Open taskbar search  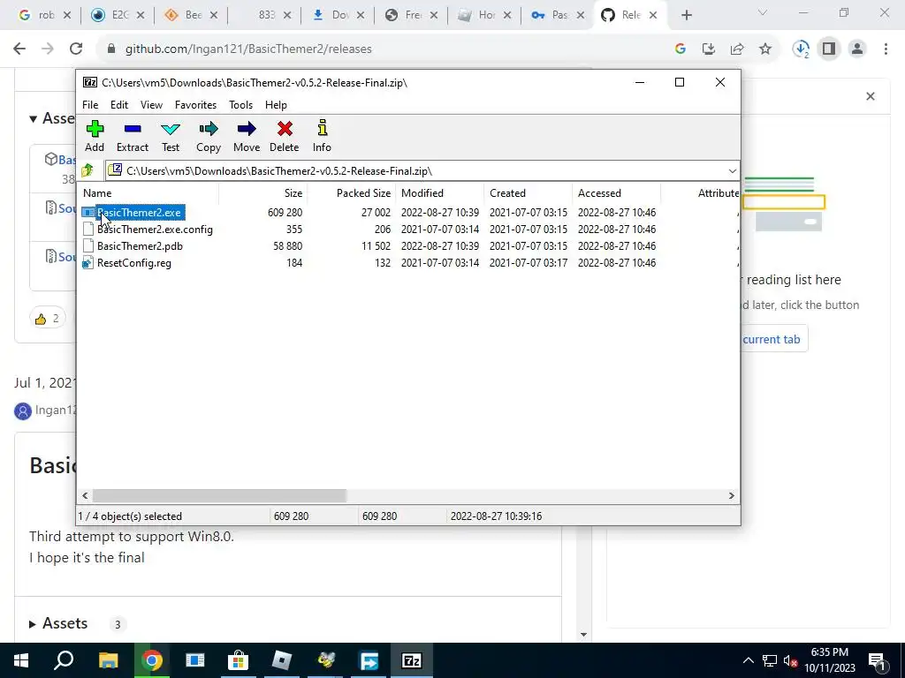[64, 660]
